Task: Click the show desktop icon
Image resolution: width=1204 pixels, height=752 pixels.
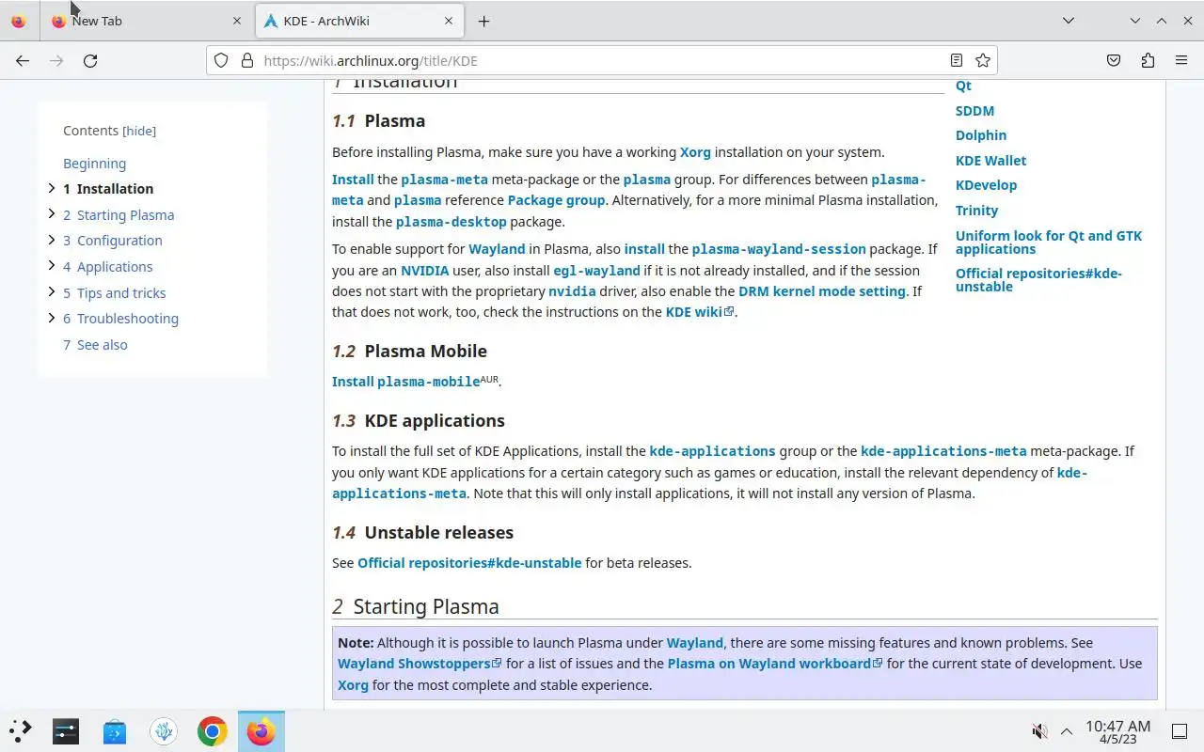Action: point(1180,731)
